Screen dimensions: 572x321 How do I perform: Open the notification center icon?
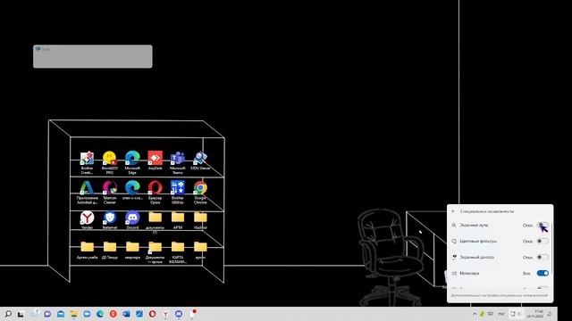tap(551, 314)
